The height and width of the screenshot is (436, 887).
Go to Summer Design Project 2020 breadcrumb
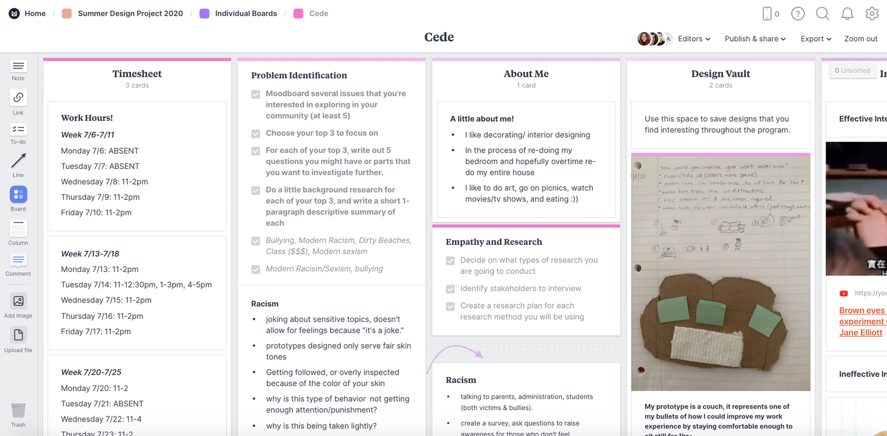pyautogui.click(x=130, y=13)
